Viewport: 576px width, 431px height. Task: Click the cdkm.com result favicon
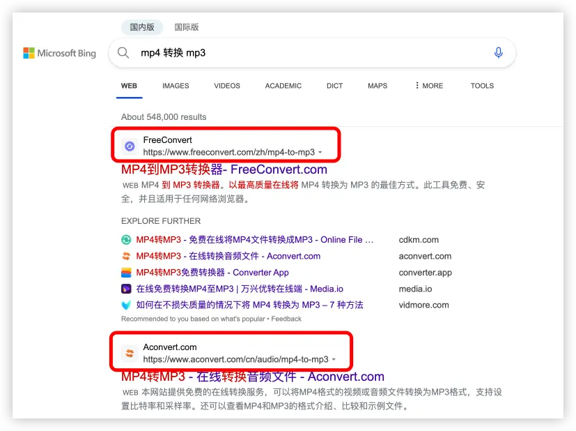tap(126, 240)
